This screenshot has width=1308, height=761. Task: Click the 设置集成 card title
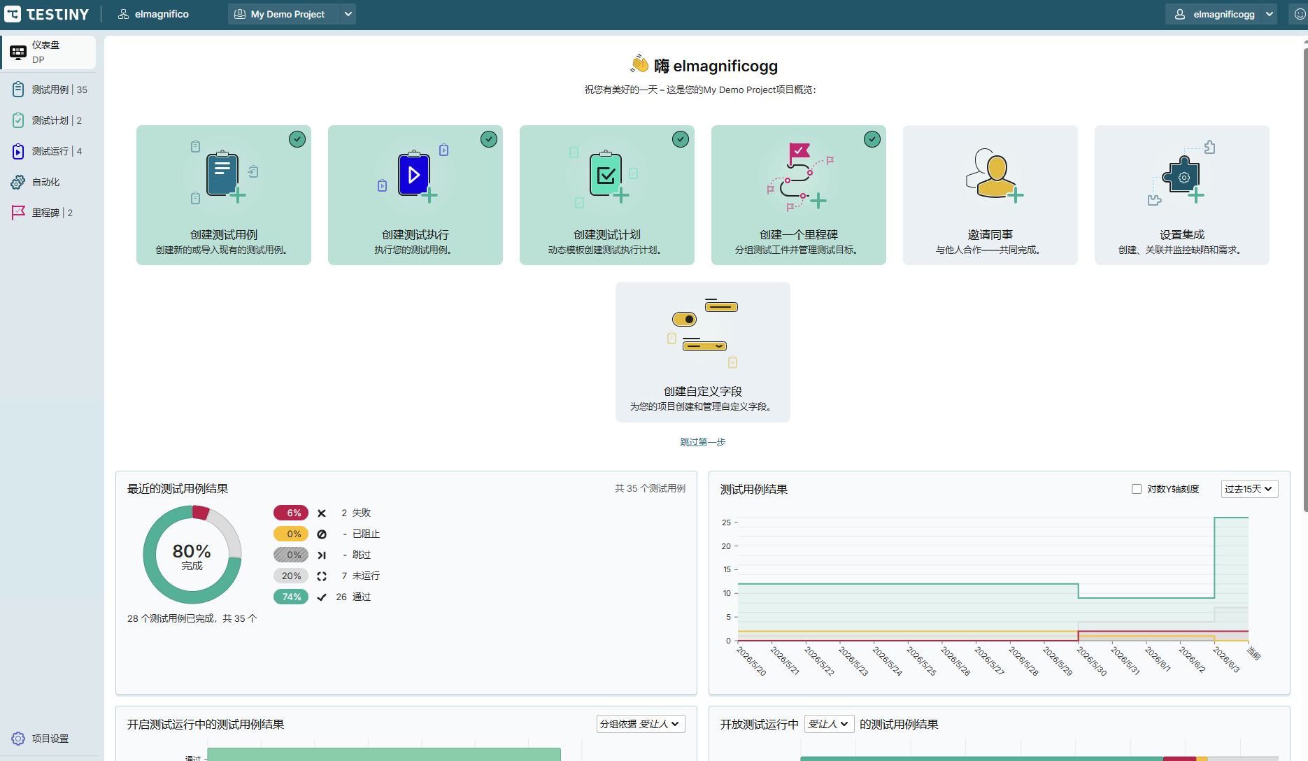1182,235
